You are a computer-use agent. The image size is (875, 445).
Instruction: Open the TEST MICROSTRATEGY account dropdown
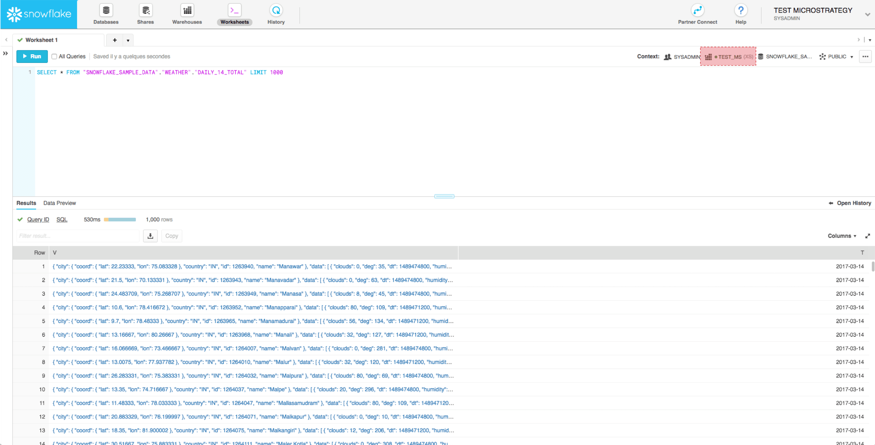867,15
